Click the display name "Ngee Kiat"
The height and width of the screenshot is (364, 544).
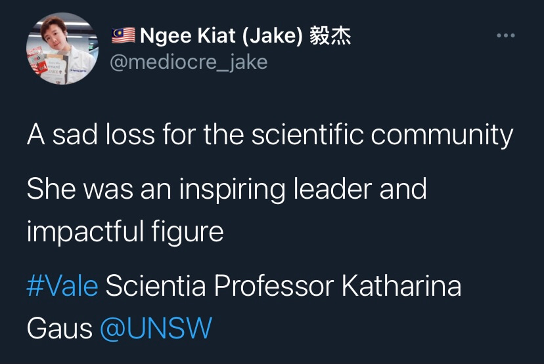point(189,36)
